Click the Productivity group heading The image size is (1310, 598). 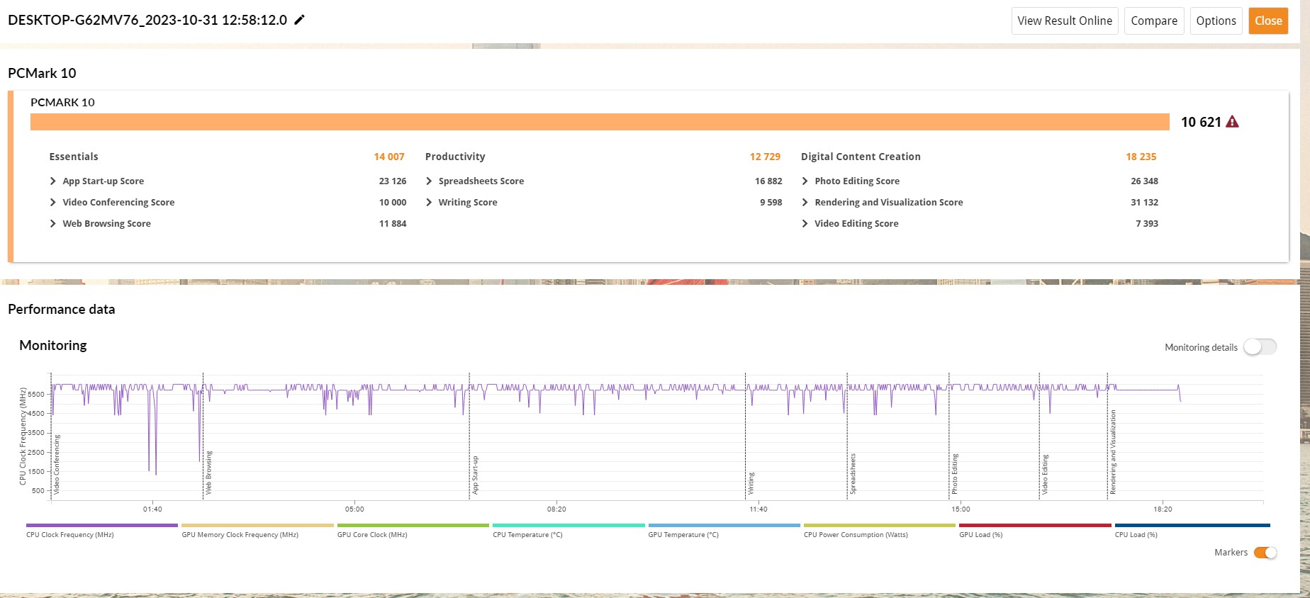click(455, 157)
